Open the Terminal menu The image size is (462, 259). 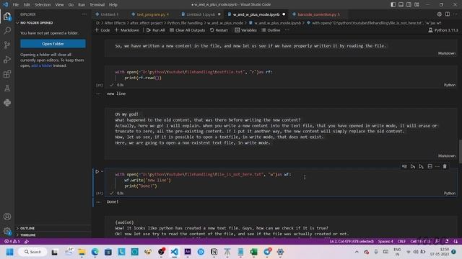pos(97,5)
